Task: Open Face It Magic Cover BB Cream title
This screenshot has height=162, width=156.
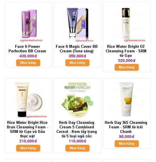Action: click(x=77, y=49)
